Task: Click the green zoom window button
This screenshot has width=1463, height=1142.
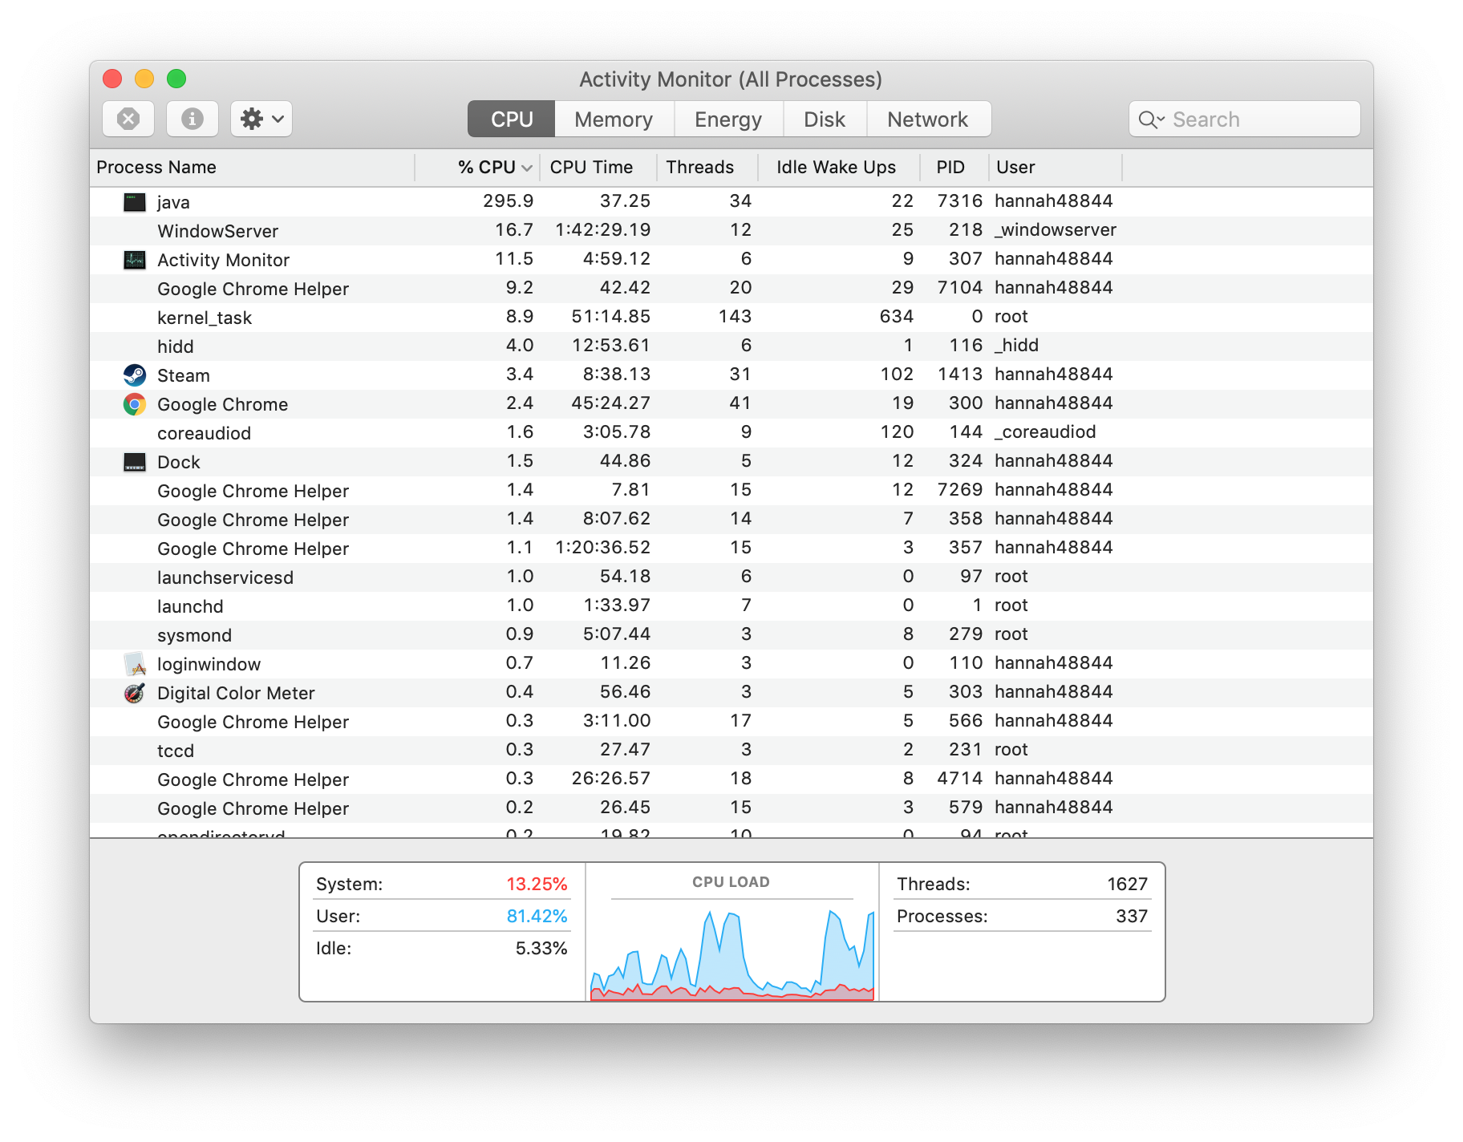Action: (176, 79)
